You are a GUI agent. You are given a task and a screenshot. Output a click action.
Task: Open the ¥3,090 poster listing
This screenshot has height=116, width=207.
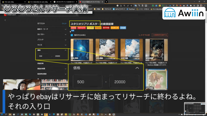(x=157, y=50)
